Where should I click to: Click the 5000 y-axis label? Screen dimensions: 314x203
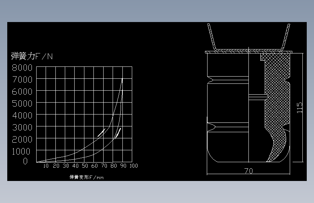point(22,104)
